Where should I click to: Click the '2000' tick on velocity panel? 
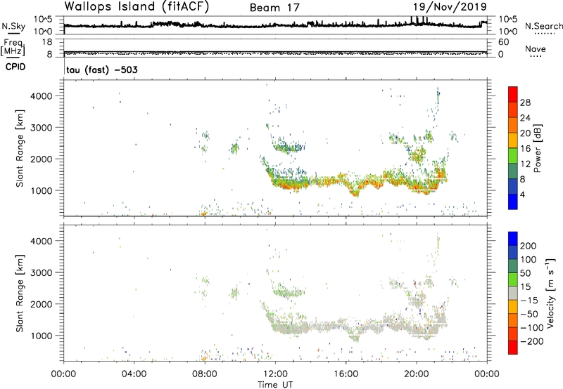point(42,304)
